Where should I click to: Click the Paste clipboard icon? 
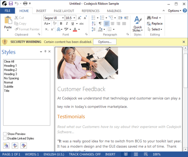pos(8,20)
